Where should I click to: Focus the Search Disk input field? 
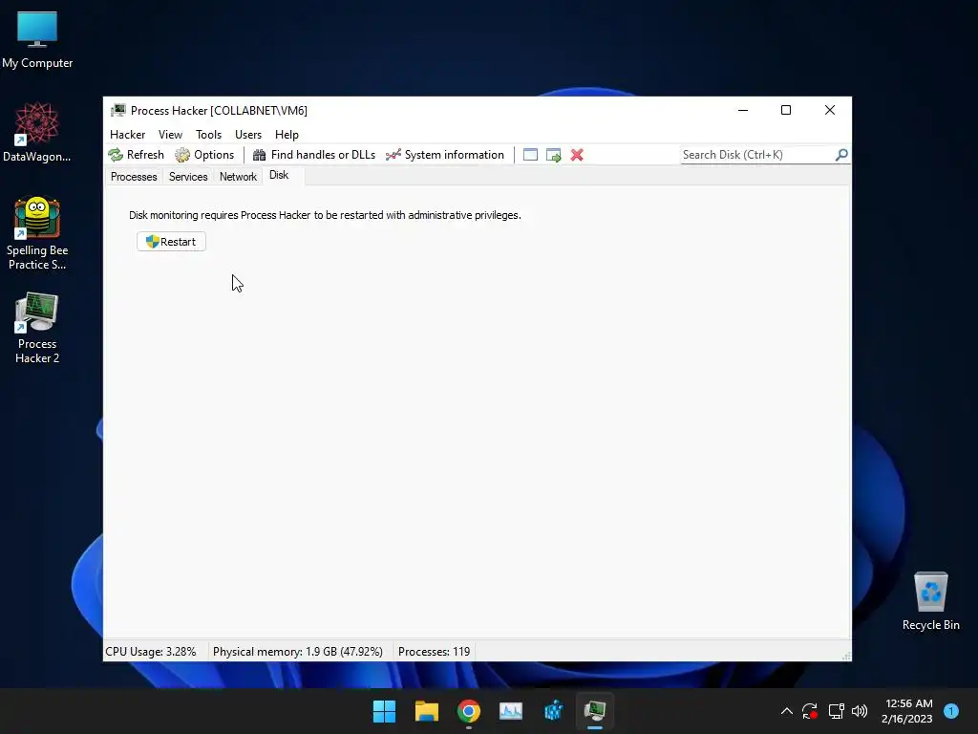pos(757,155)
